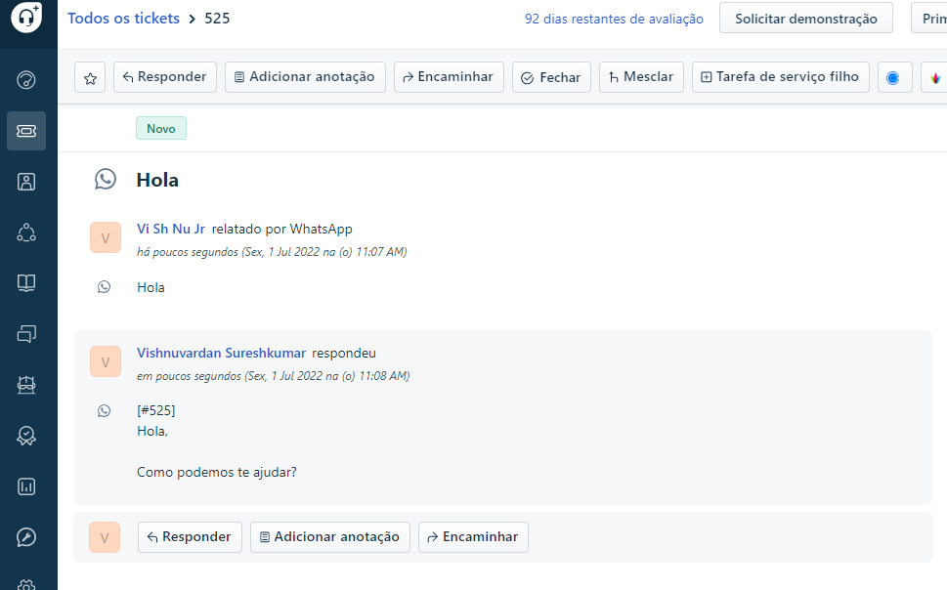
Task: Select the customer avatar labeled V
Action: coord(105,237)
